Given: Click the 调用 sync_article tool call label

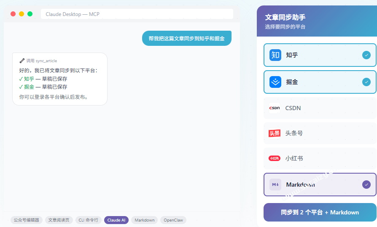Looking at the screenshot, I should (42, 61).
